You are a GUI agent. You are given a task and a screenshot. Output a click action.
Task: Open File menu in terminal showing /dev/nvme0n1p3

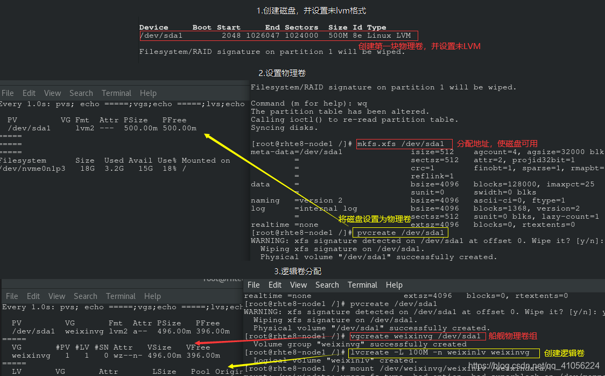tap(8, 93)
